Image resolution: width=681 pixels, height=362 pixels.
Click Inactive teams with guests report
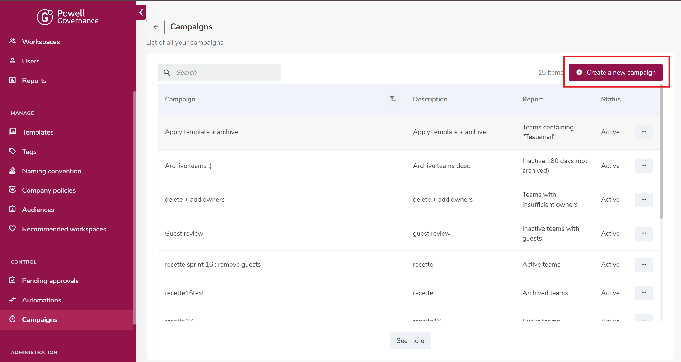click(551, 234)
